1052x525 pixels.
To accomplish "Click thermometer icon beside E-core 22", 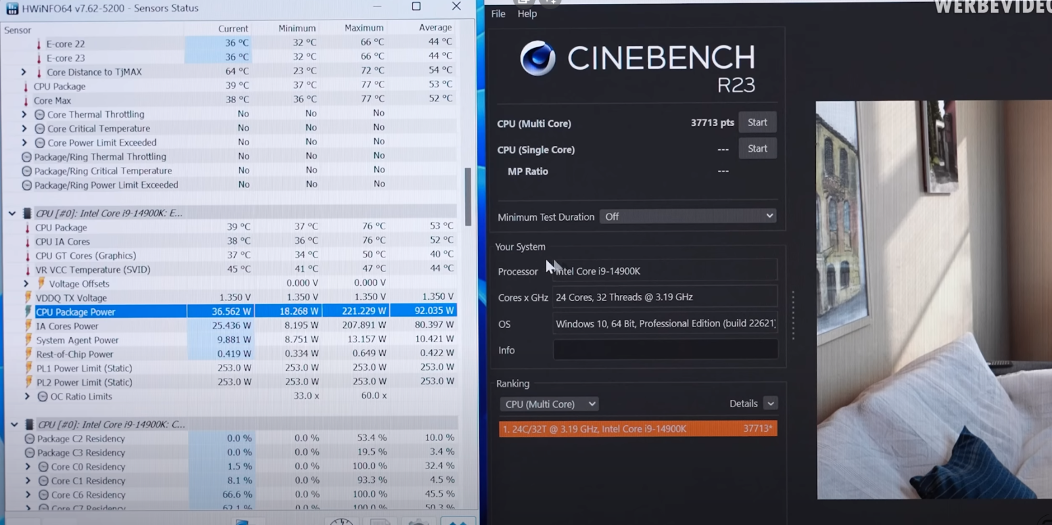I will [x=39, y=44].
